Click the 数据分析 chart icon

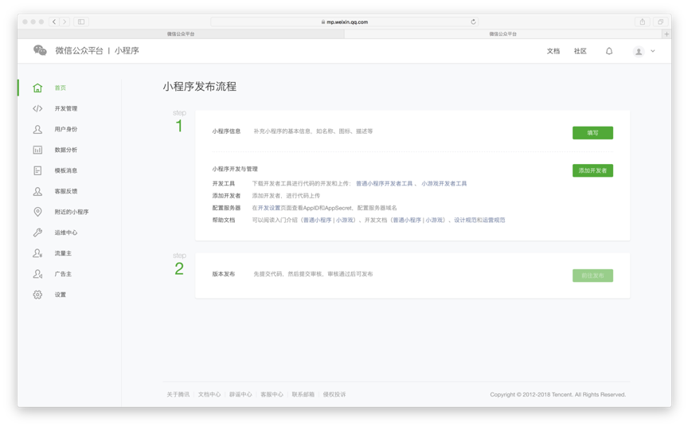pos(37,150)
